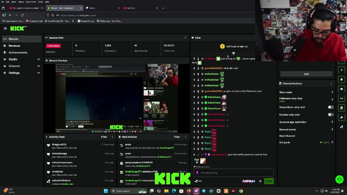The height and width of the screenshot is (195, 347).
Task: Open Set goals panel
Action: 306,142
